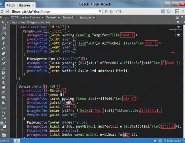Click the foreground blue color swatch

(x=2, y=123)
